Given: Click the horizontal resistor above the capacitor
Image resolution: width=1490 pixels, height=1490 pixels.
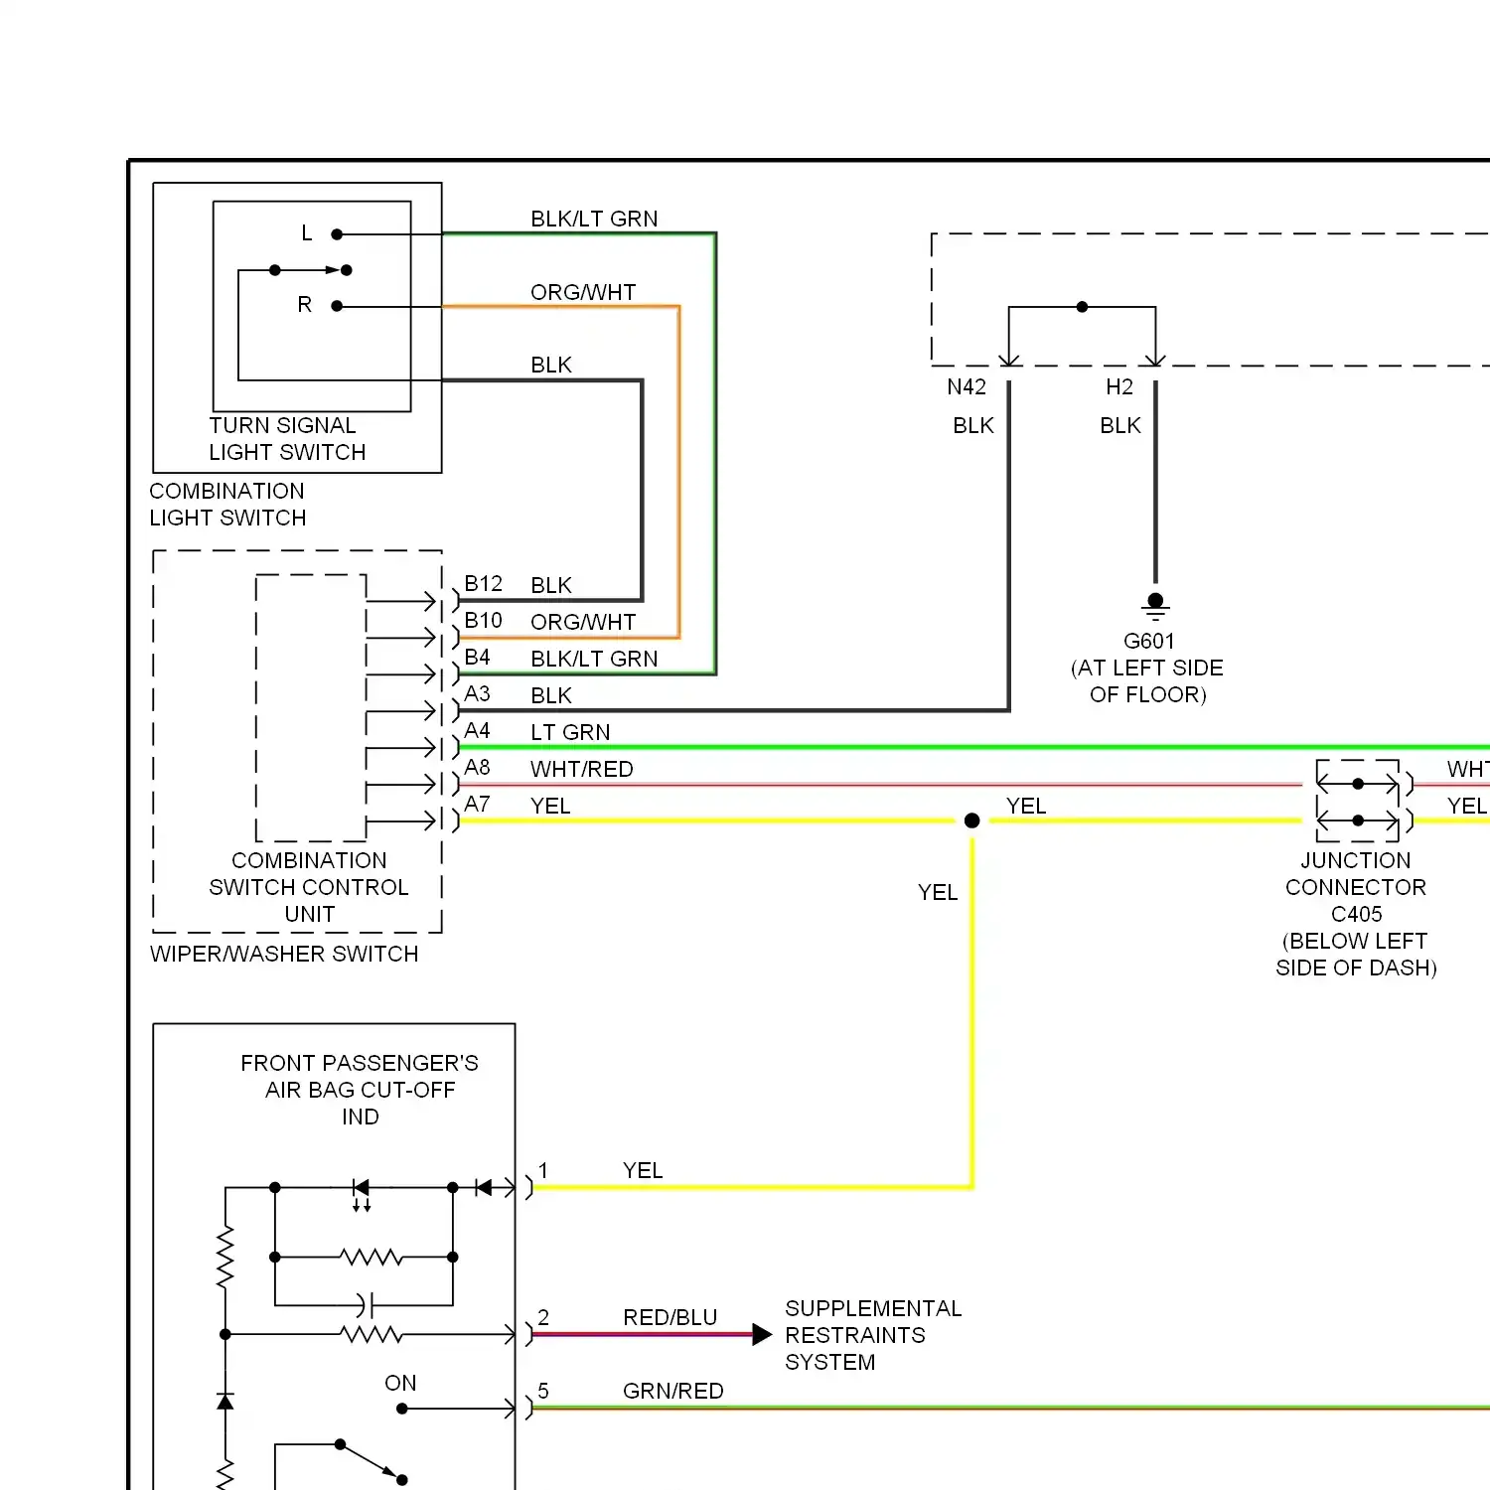Looking at the screenshot, I should (371, 1258).
